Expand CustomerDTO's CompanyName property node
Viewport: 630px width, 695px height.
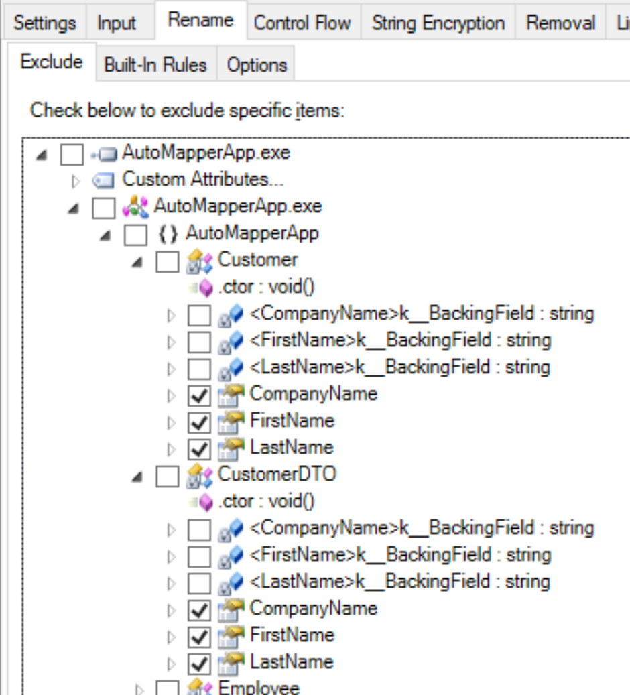pos(172,611)
